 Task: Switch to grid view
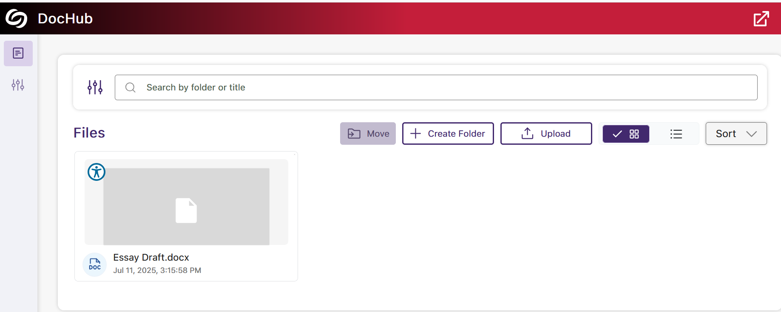(626, 134)
